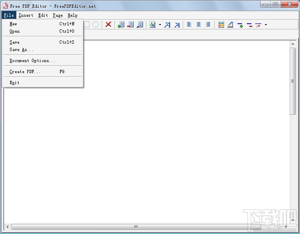Select the ellipse shape tool
The width and height of the screenshot is (300, 234).
click(x=96, y=25)
